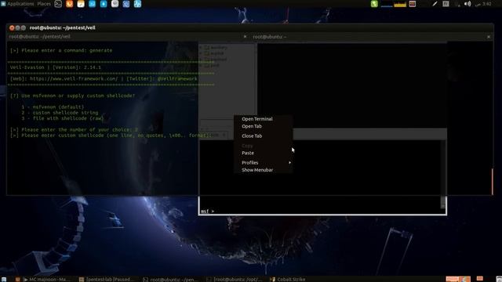Expand the payload tree item
This screenshot has height=282, width=502.
201,60
